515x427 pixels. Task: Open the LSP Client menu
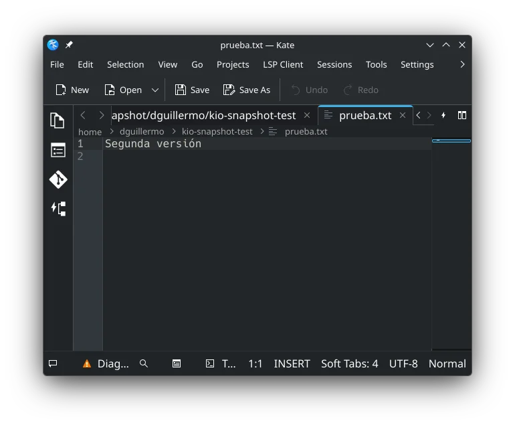[x=283, y=64]
